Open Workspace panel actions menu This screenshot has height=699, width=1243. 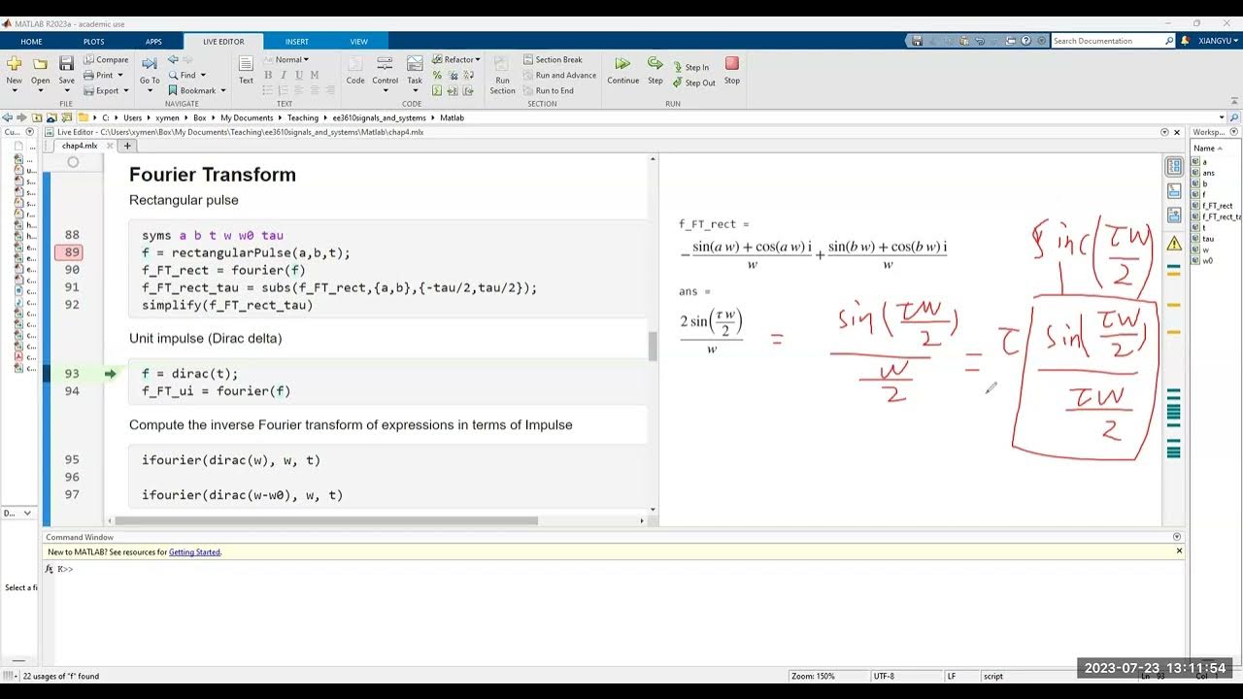click(x=1234, y=132)
